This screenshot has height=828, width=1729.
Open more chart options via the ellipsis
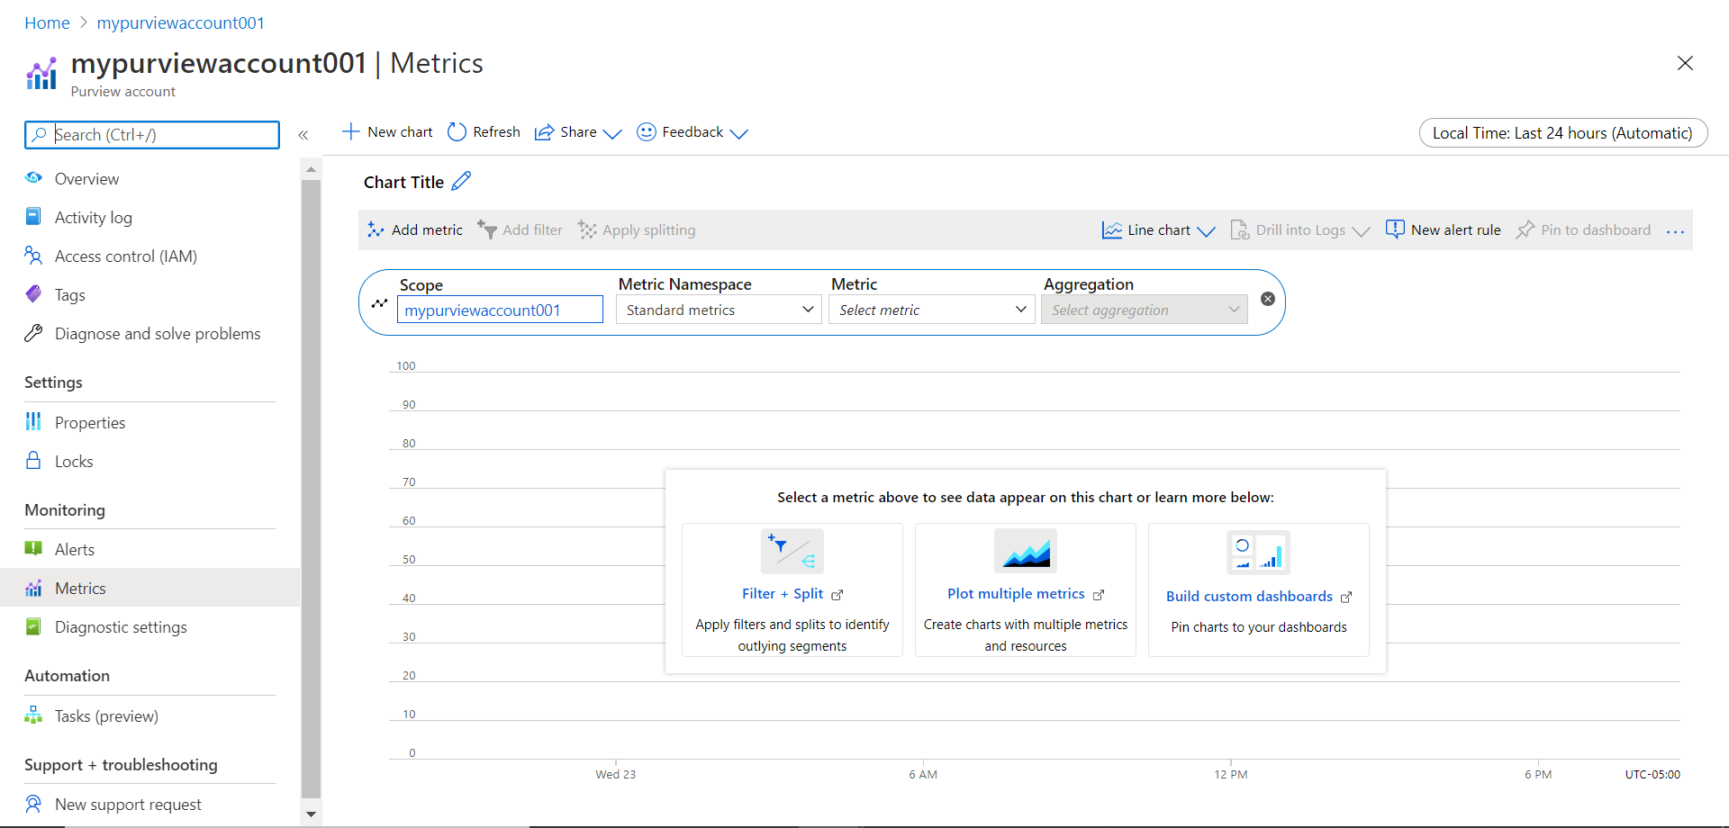(1675, 231)
